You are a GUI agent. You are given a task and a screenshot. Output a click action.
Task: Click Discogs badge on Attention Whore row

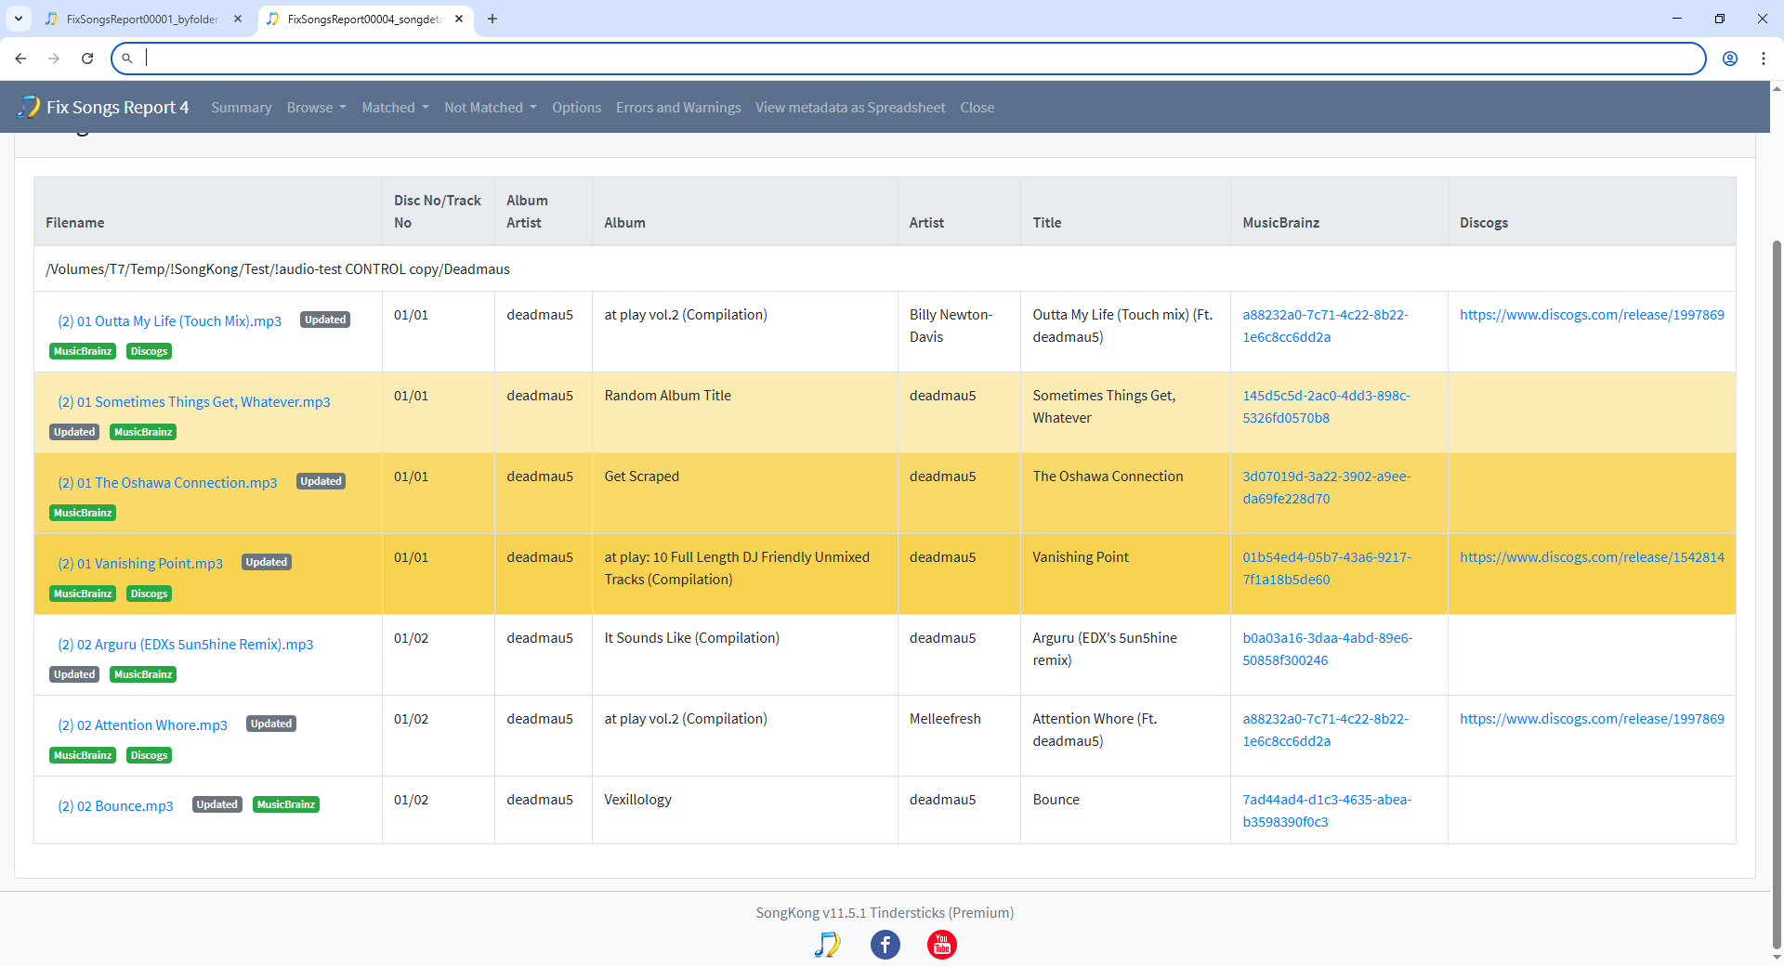(x=149, y=755)
